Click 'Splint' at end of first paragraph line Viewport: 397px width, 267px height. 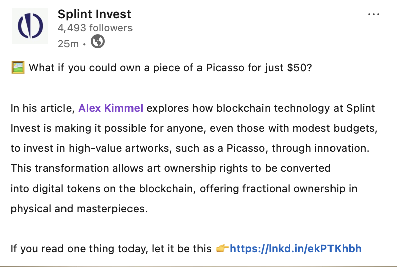[x=361, y=108]
